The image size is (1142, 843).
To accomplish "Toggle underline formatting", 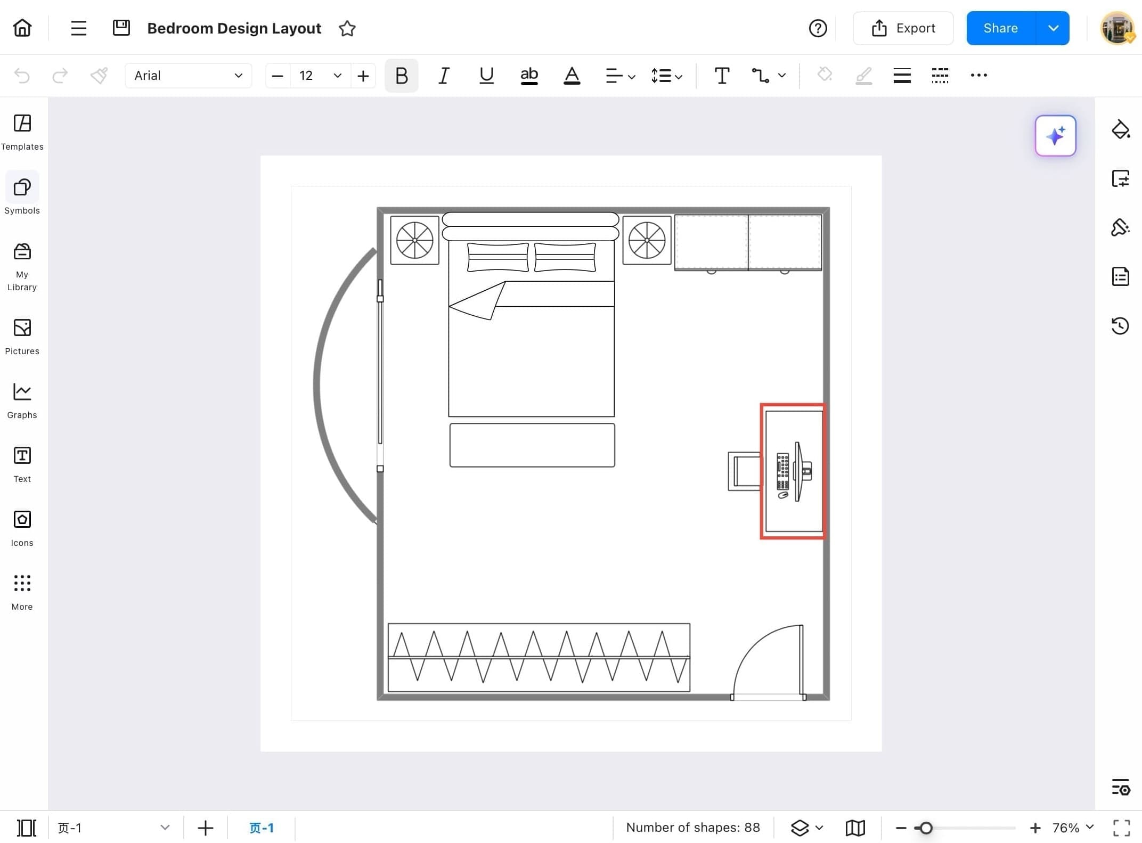I will (x=486, y=76).
